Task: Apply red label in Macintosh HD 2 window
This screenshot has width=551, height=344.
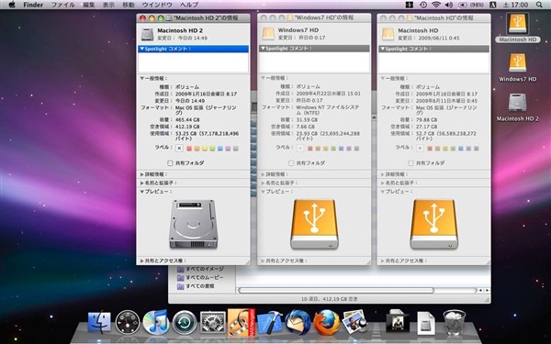Action: pyautogui.click(x=189, y=149)
